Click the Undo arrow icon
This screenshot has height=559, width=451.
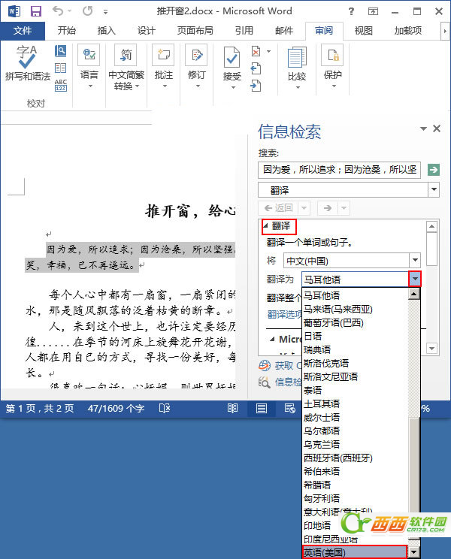[x=57, y=11]
